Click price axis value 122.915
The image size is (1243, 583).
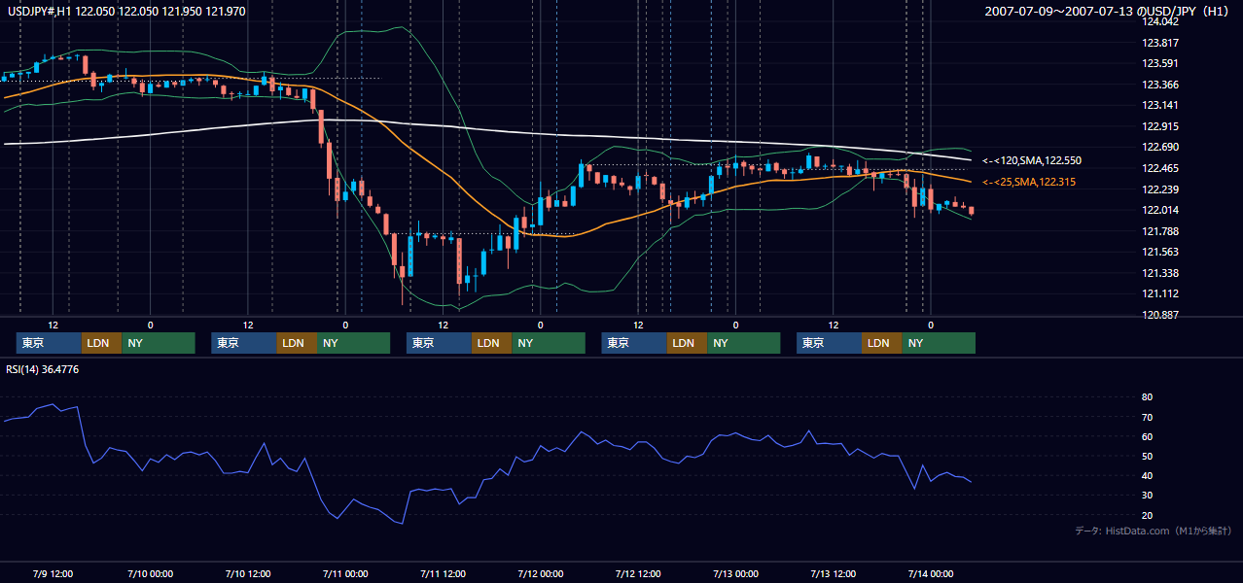click(x=1159, y=126)
